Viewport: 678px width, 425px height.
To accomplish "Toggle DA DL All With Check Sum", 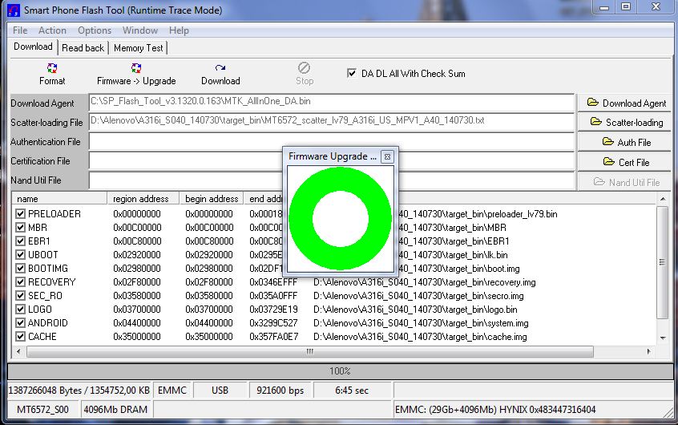I will click(x=352, y=73).
